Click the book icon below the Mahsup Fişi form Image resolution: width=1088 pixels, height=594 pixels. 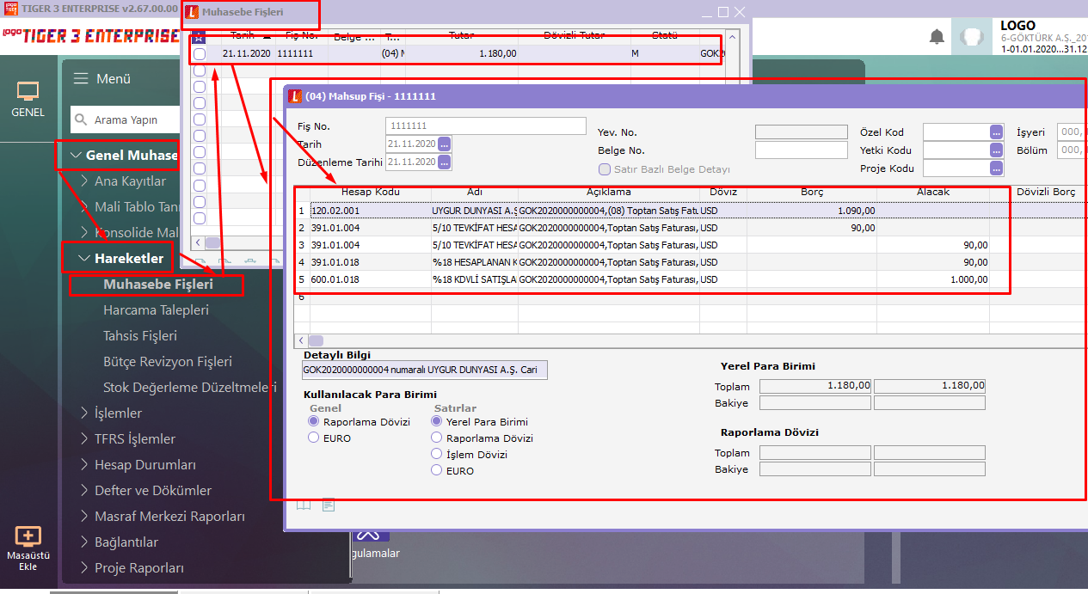tap(304, 505)
